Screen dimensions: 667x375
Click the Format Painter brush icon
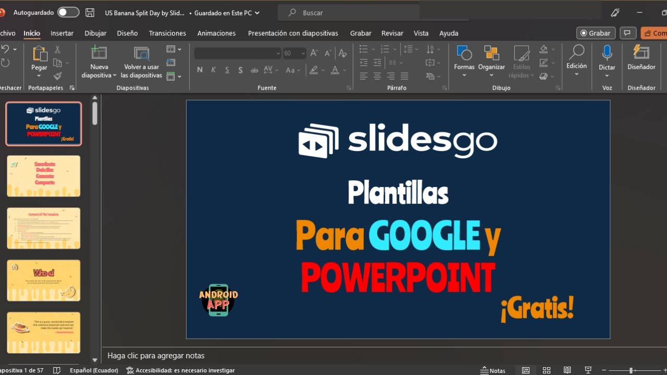(x=57, y=76)
